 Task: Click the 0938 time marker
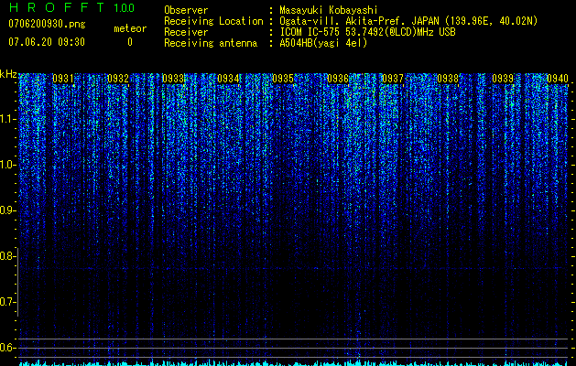448,79
